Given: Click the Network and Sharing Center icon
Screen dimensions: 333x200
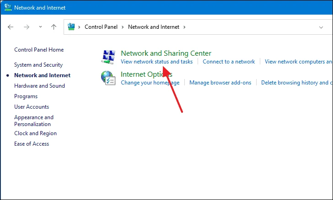Looking at the screenshot, I should click(108, 57).
